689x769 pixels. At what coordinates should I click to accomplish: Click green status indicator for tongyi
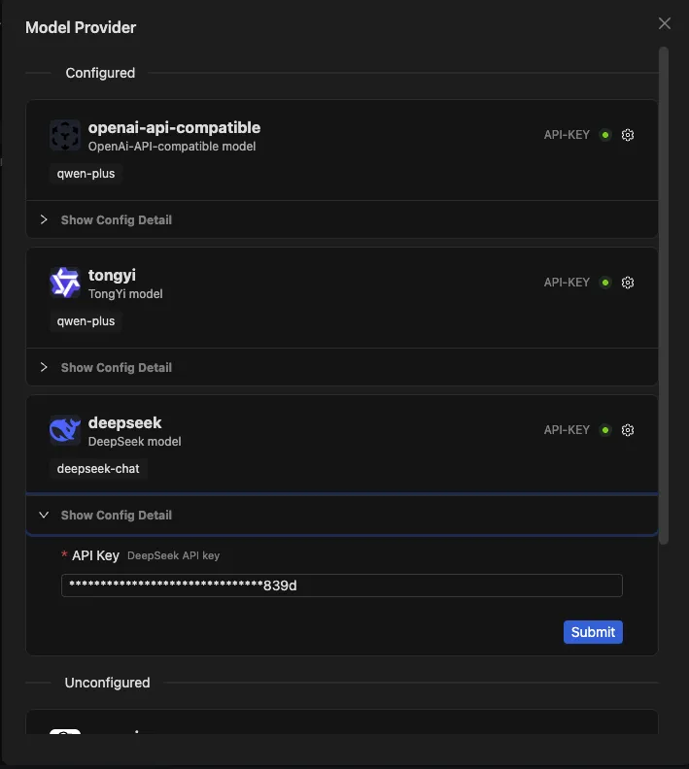[605, 283]
